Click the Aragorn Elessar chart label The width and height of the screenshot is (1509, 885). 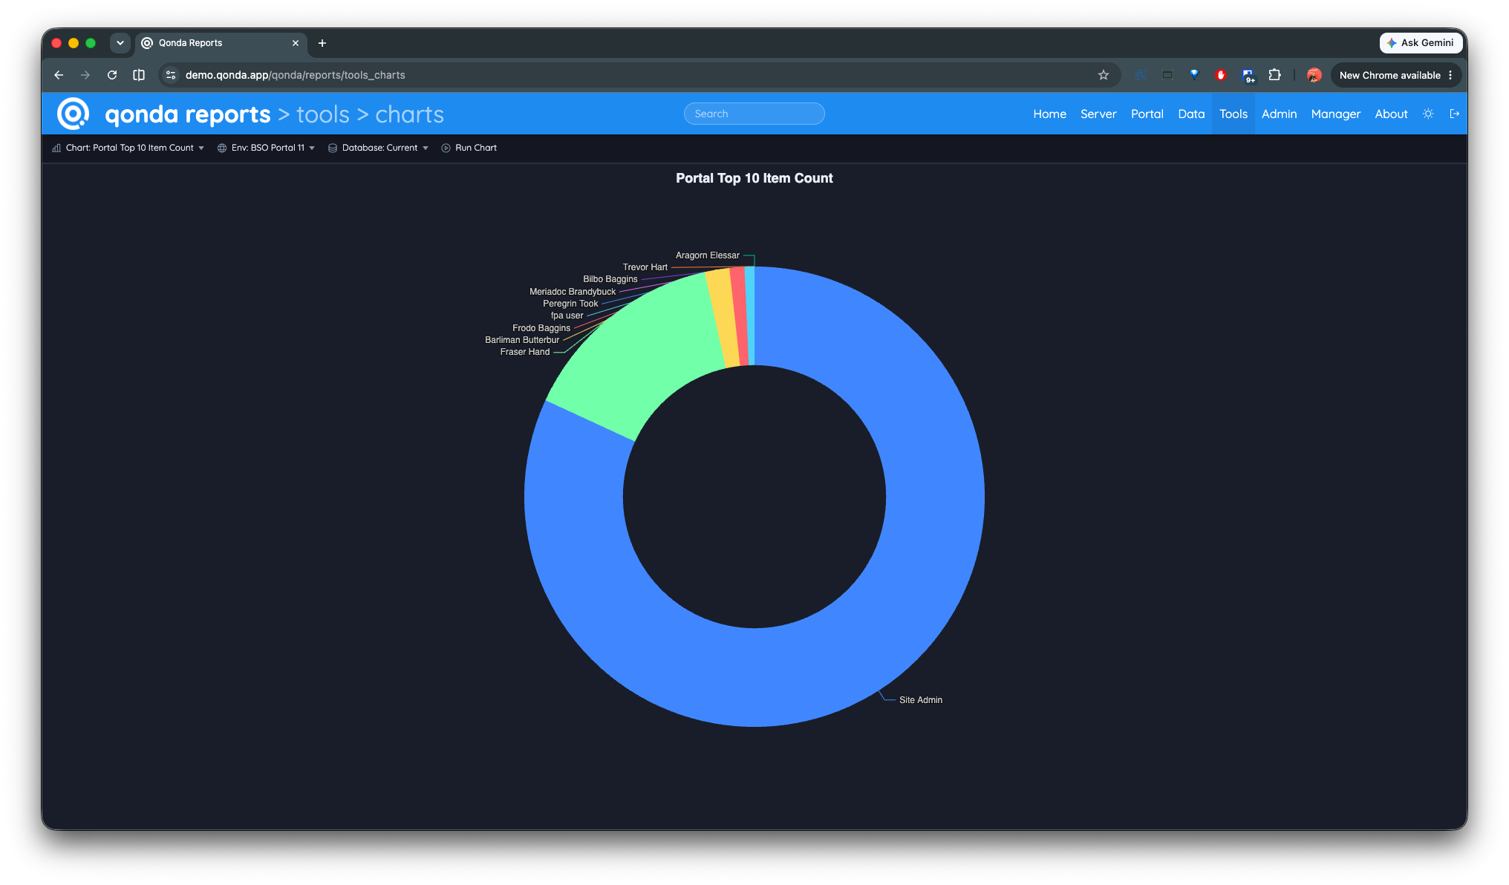[x=707, y=255]
